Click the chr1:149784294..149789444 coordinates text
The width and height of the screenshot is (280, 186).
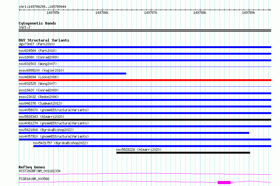42,7
